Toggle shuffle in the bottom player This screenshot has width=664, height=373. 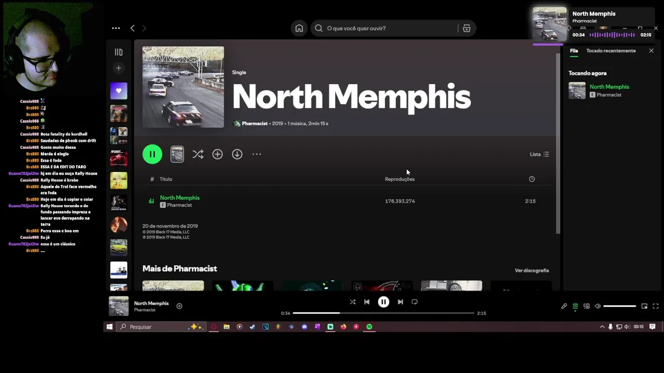(x=353, y=302)
